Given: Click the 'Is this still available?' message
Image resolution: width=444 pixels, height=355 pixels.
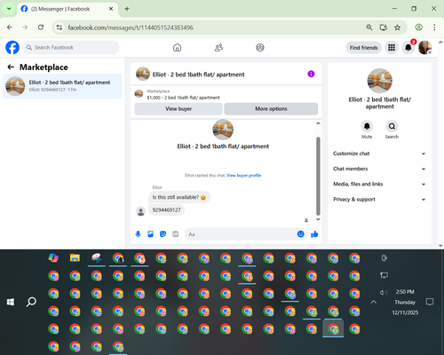Looking at the screenshot, I should (x=179, y=197).
